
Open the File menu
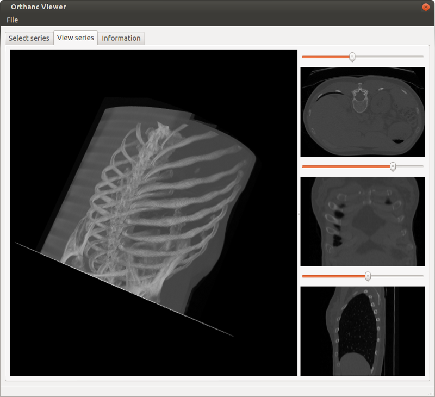coord(12,20)
